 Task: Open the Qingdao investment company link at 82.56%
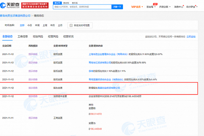click(100, 63)
